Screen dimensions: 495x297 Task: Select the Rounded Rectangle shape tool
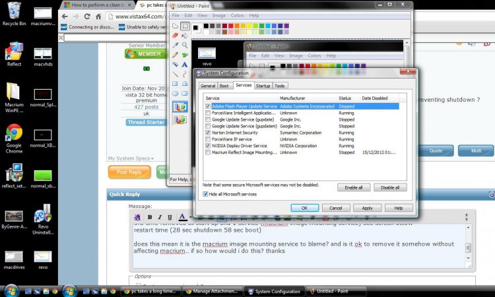point(185,94)
